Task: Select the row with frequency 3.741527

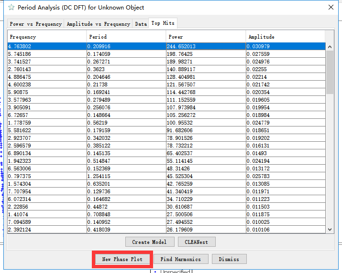Action: (x=166, y=62)
